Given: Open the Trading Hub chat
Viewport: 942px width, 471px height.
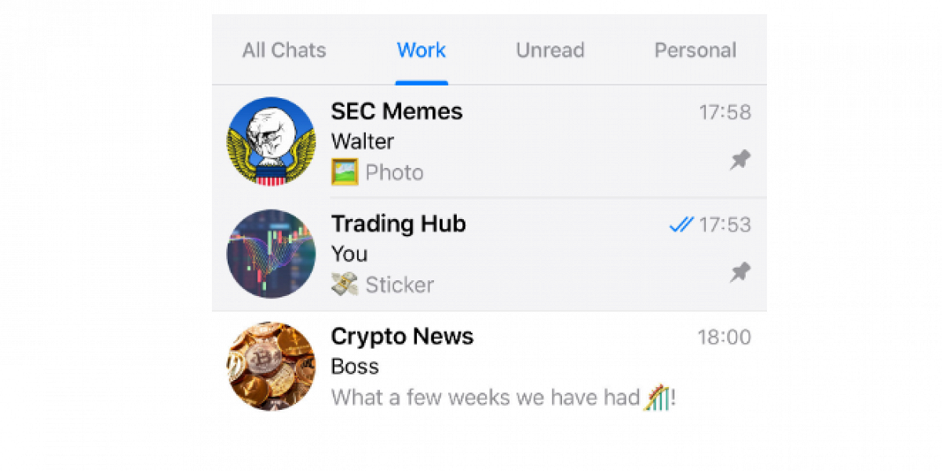Looking at the screenshot, I should (489, 254).
